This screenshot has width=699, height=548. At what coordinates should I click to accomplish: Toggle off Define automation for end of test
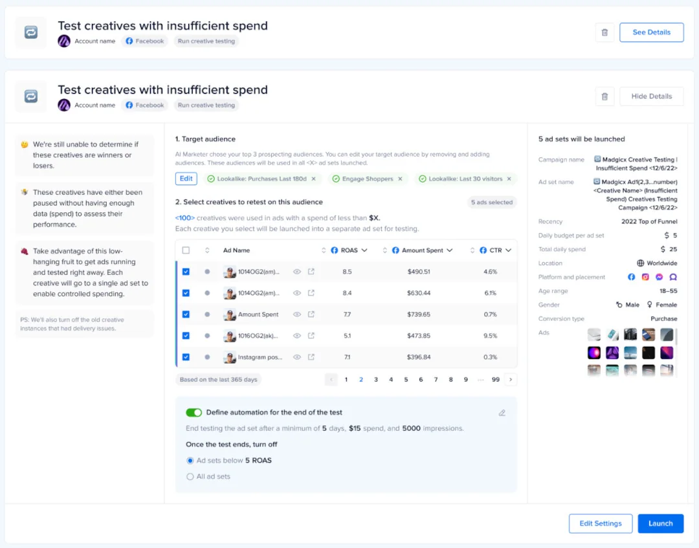tap(194, 413)
